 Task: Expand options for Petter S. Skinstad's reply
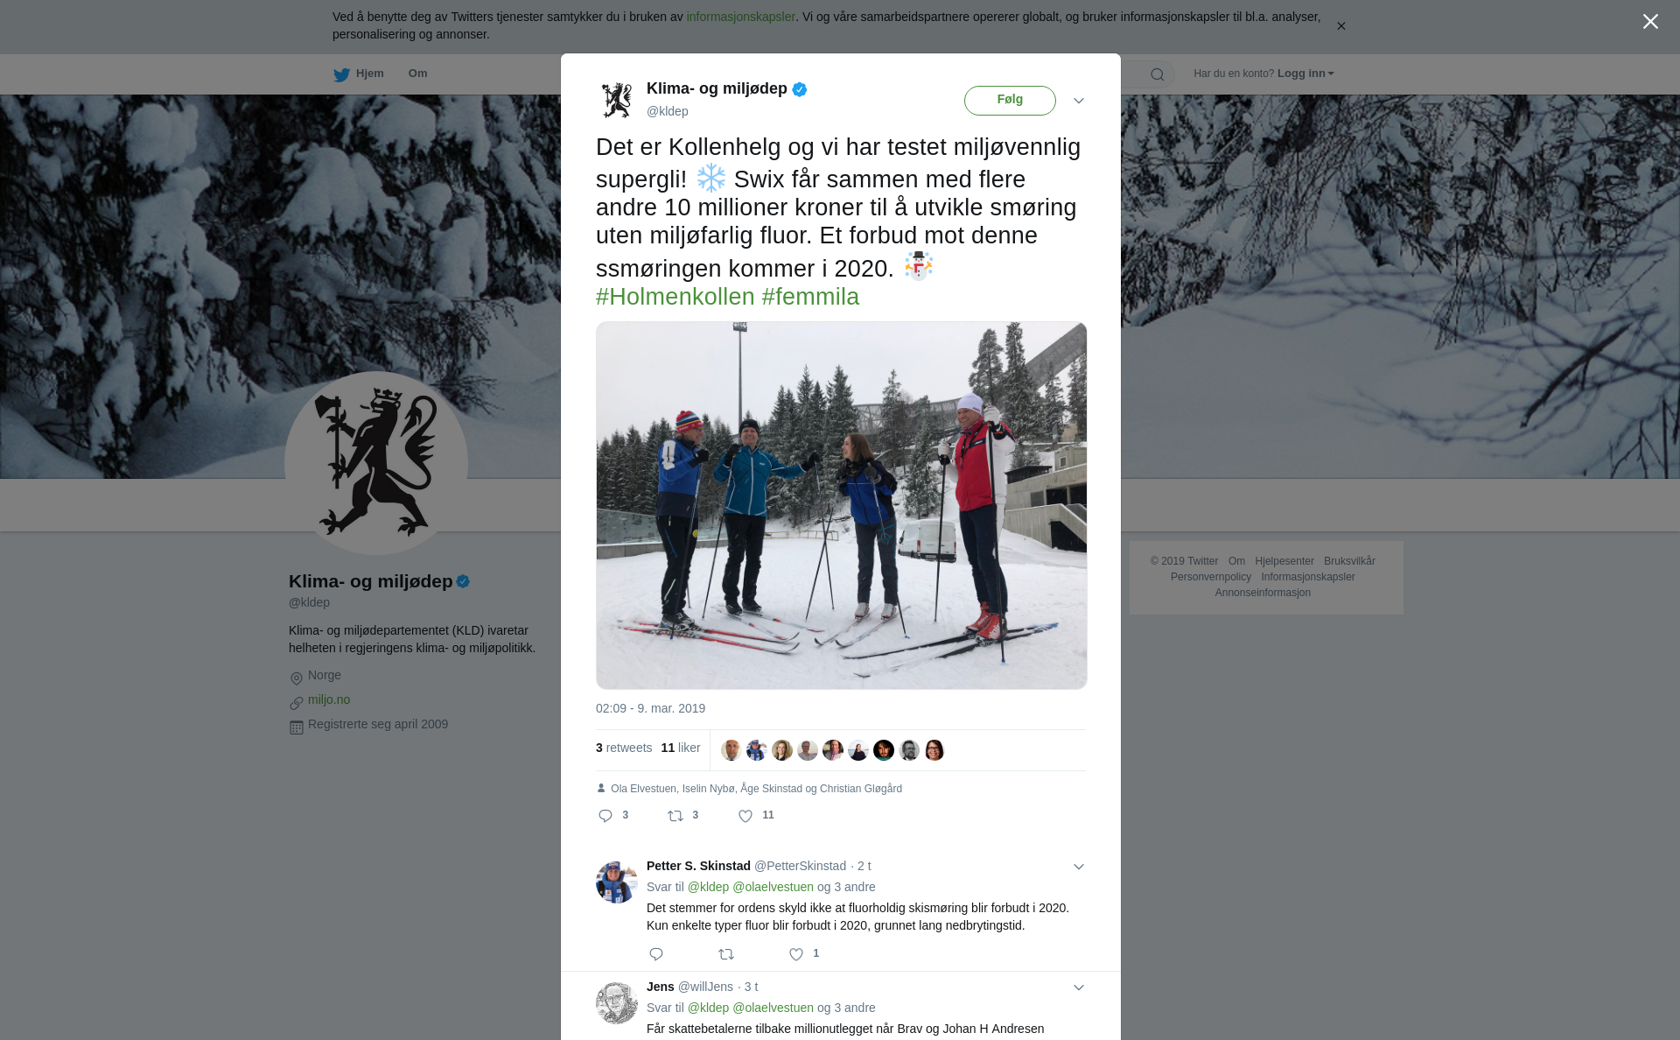pos(1079,867)
